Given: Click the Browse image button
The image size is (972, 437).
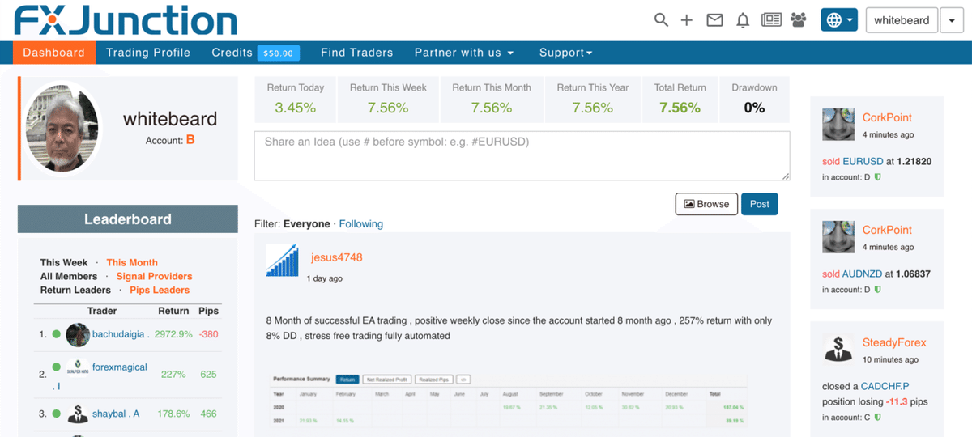Looking at the screenshot, I should click(x=706, y=204).
